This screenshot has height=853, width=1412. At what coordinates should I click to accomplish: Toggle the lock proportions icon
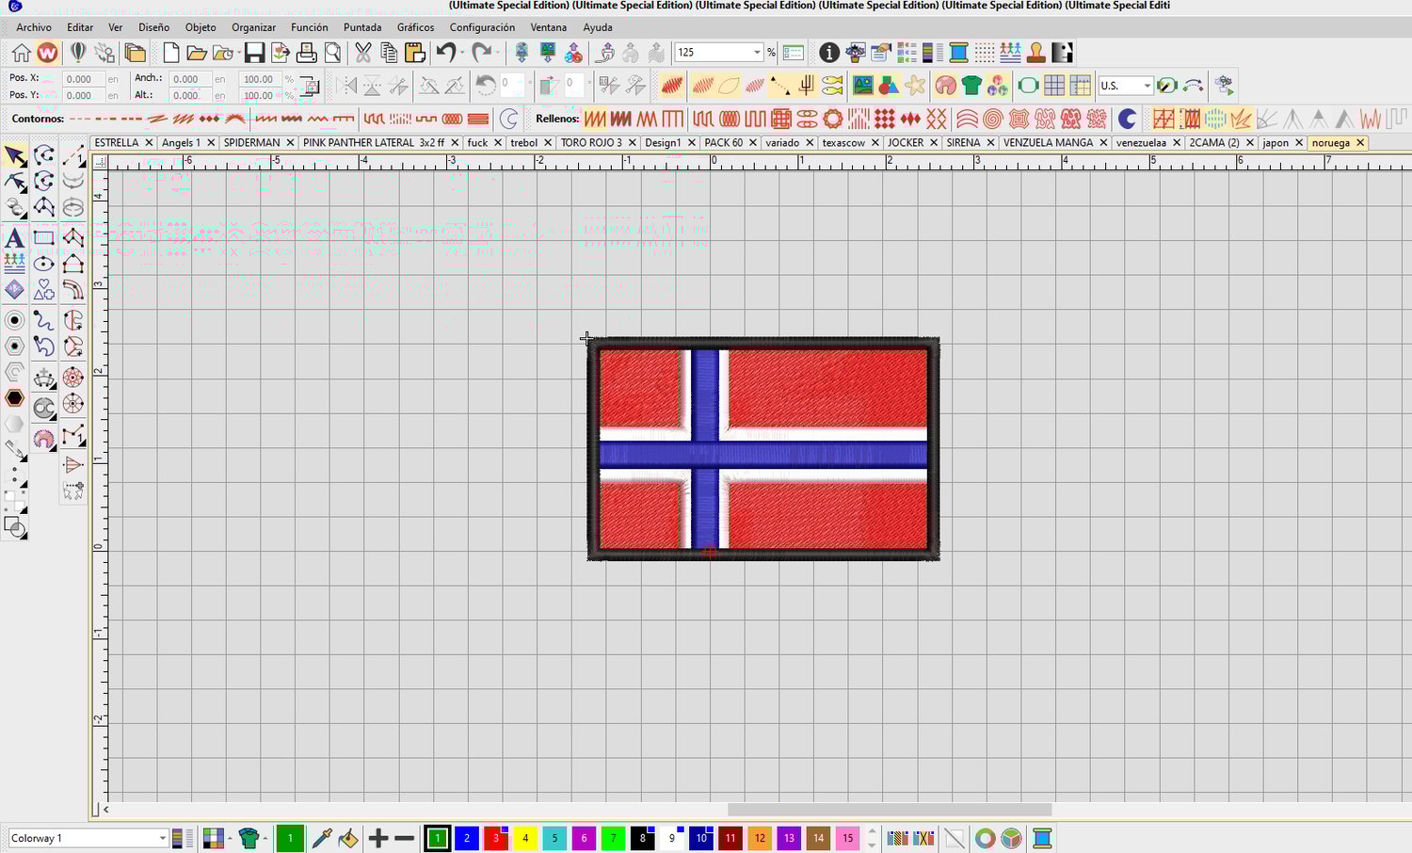tap(310, 87)
